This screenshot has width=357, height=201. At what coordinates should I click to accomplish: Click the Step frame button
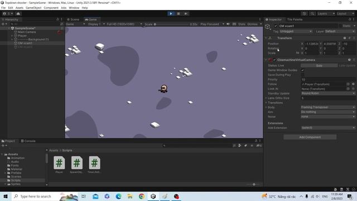point(186,13)
